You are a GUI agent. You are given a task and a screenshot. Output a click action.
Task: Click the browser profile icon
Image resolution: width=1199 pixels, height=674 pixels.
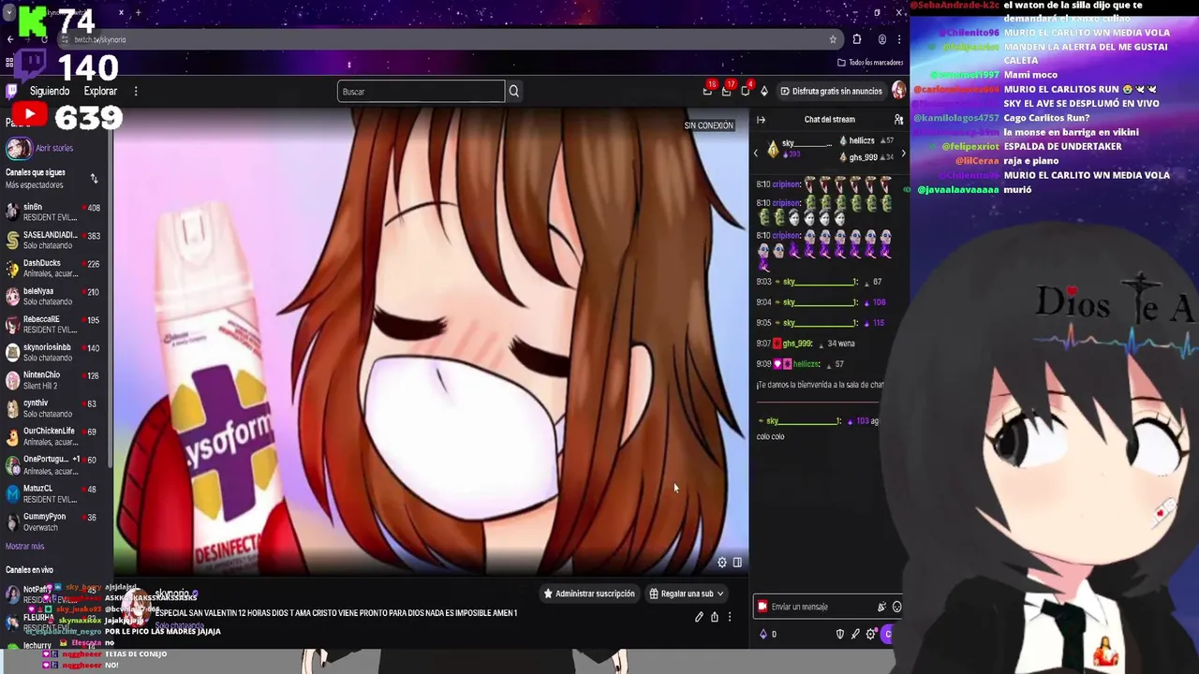pos(882,39)
